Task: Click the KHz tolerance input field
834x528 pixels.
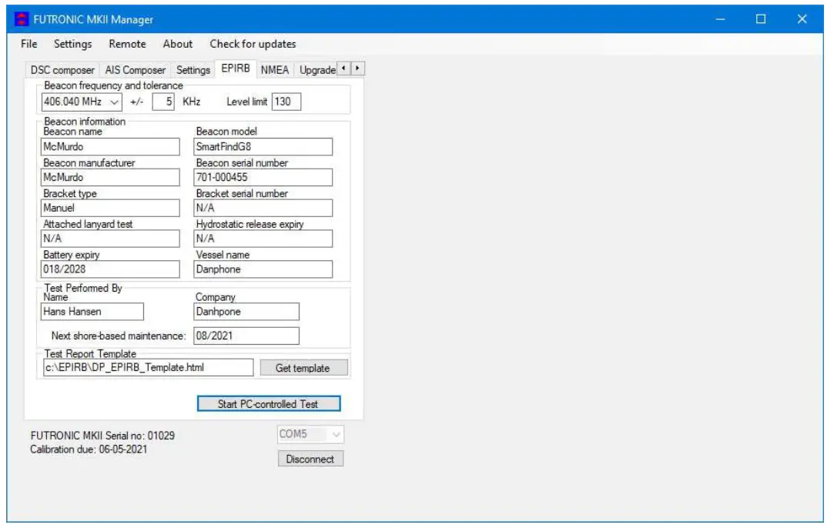Action: [x=163, y=102]
